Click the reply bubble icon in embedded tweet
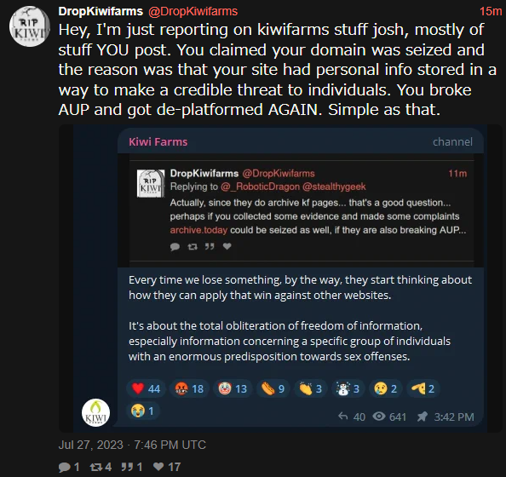The height and width of the screenshot is (477, 506). (x=175, y=247)
